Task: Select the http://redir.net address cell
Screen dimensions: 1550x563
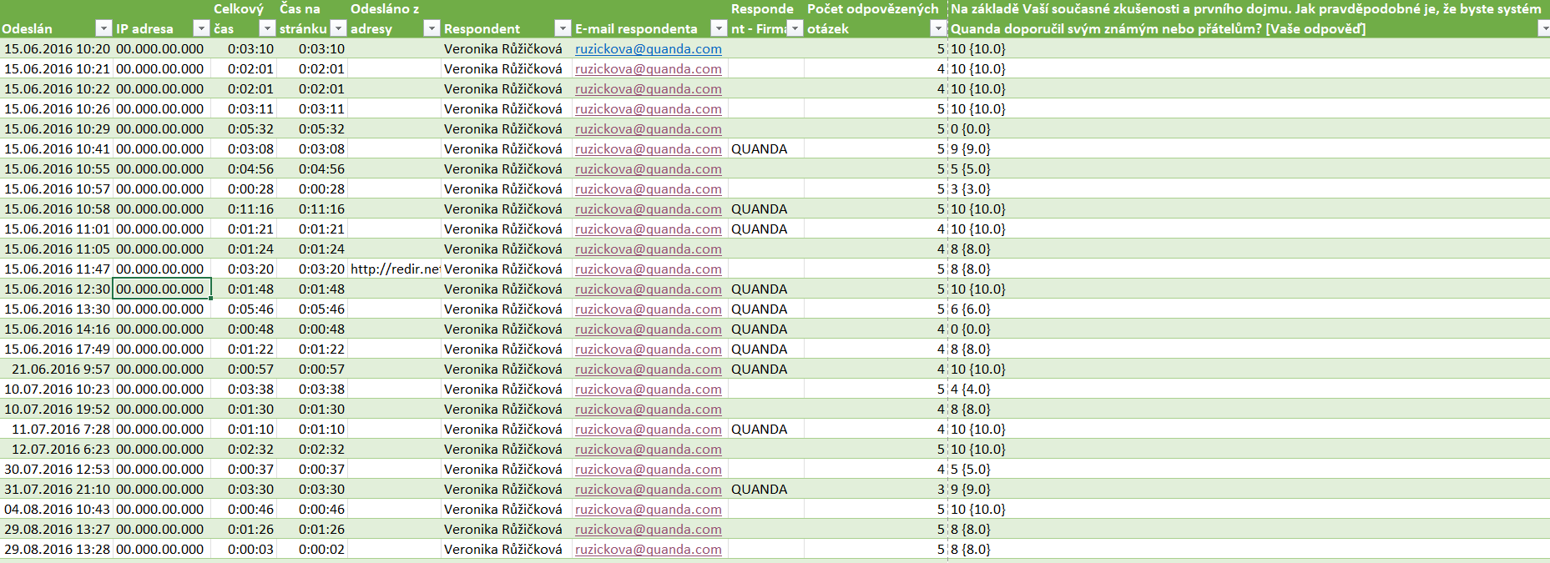Action: 395,269
